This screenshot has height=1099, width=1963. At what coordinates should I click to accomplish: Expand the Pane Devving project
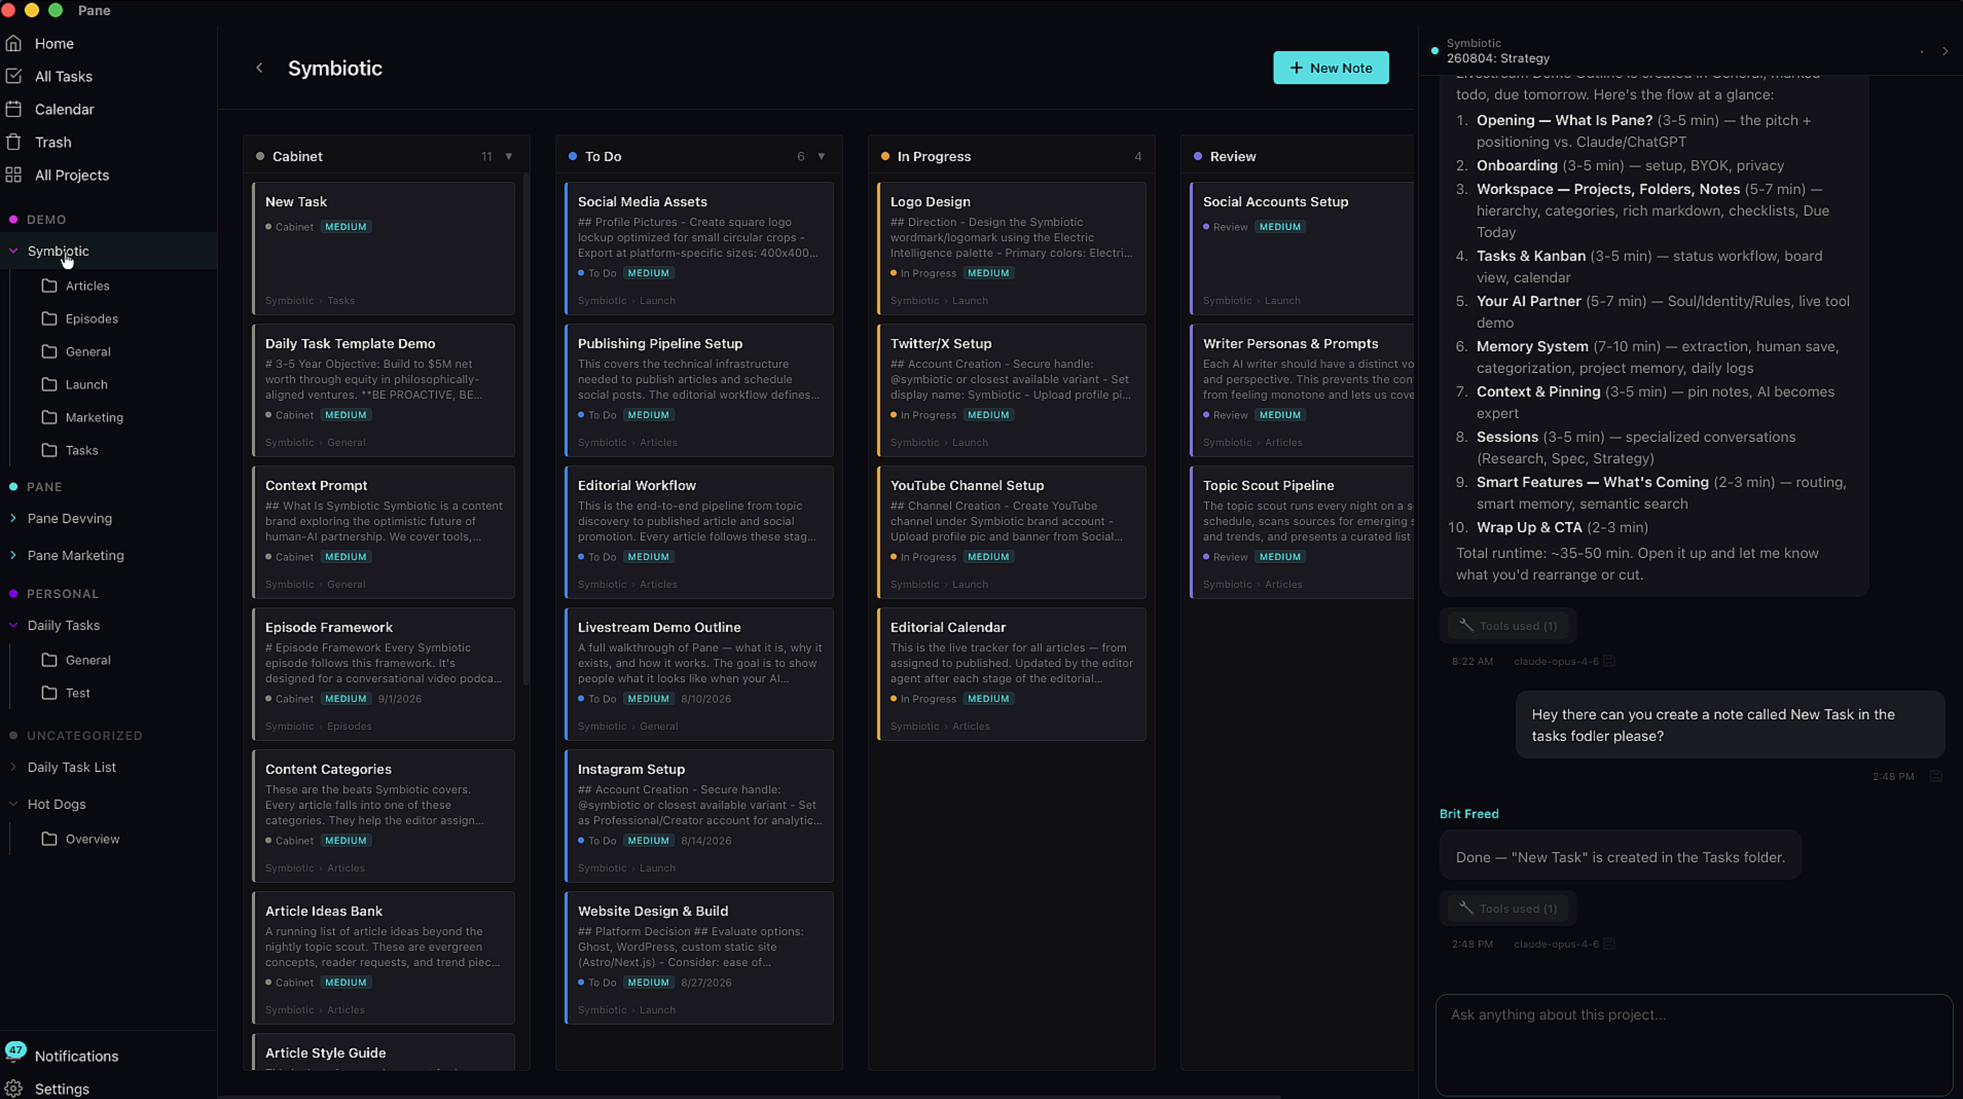(x=13, y=518)
